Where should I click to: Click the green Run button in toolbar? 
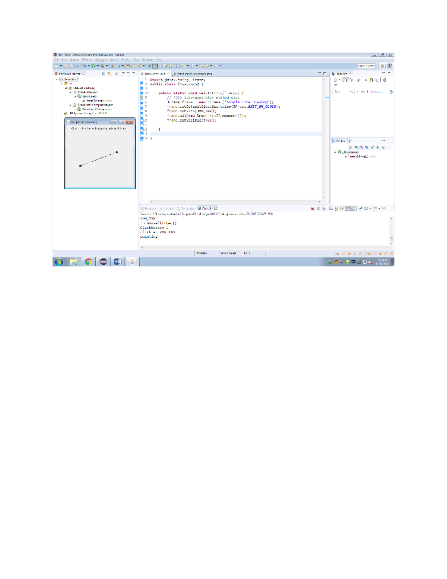(93, 66)
